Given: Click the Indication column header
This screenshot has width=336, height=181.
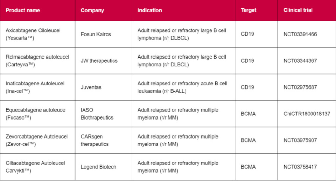Looking at the screenshot, I should click(x=149, y=10).
